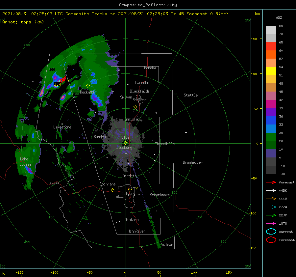Click the yellow diamond marker over Calgary
296x277 pixels.
130,190
